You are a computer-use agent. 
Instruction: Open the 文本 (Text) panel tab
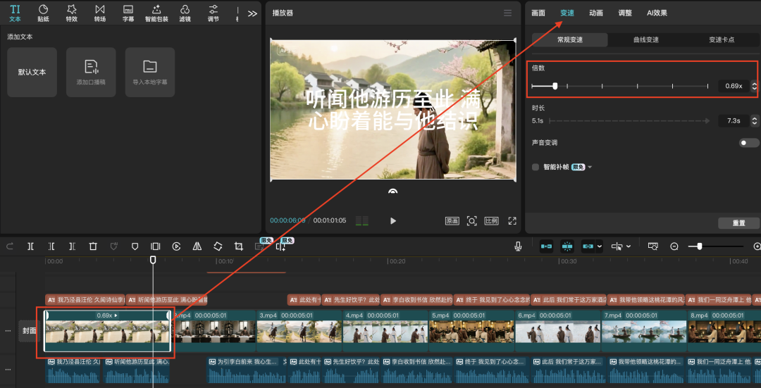[15, 13]
